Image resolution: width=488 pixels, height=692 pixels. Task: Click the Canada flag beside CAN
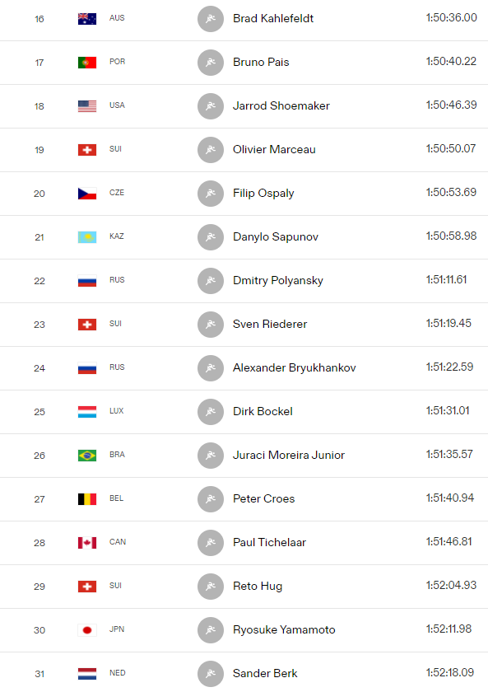(87, 542)
